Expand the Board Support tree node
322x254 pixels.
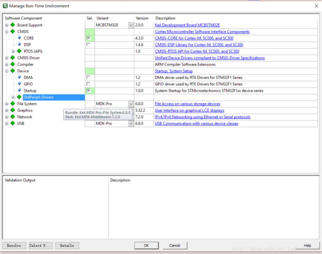[x=7, y=25]
